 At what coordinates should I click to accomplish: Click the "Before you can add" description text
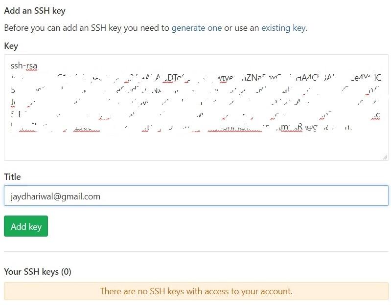point(87,28)
